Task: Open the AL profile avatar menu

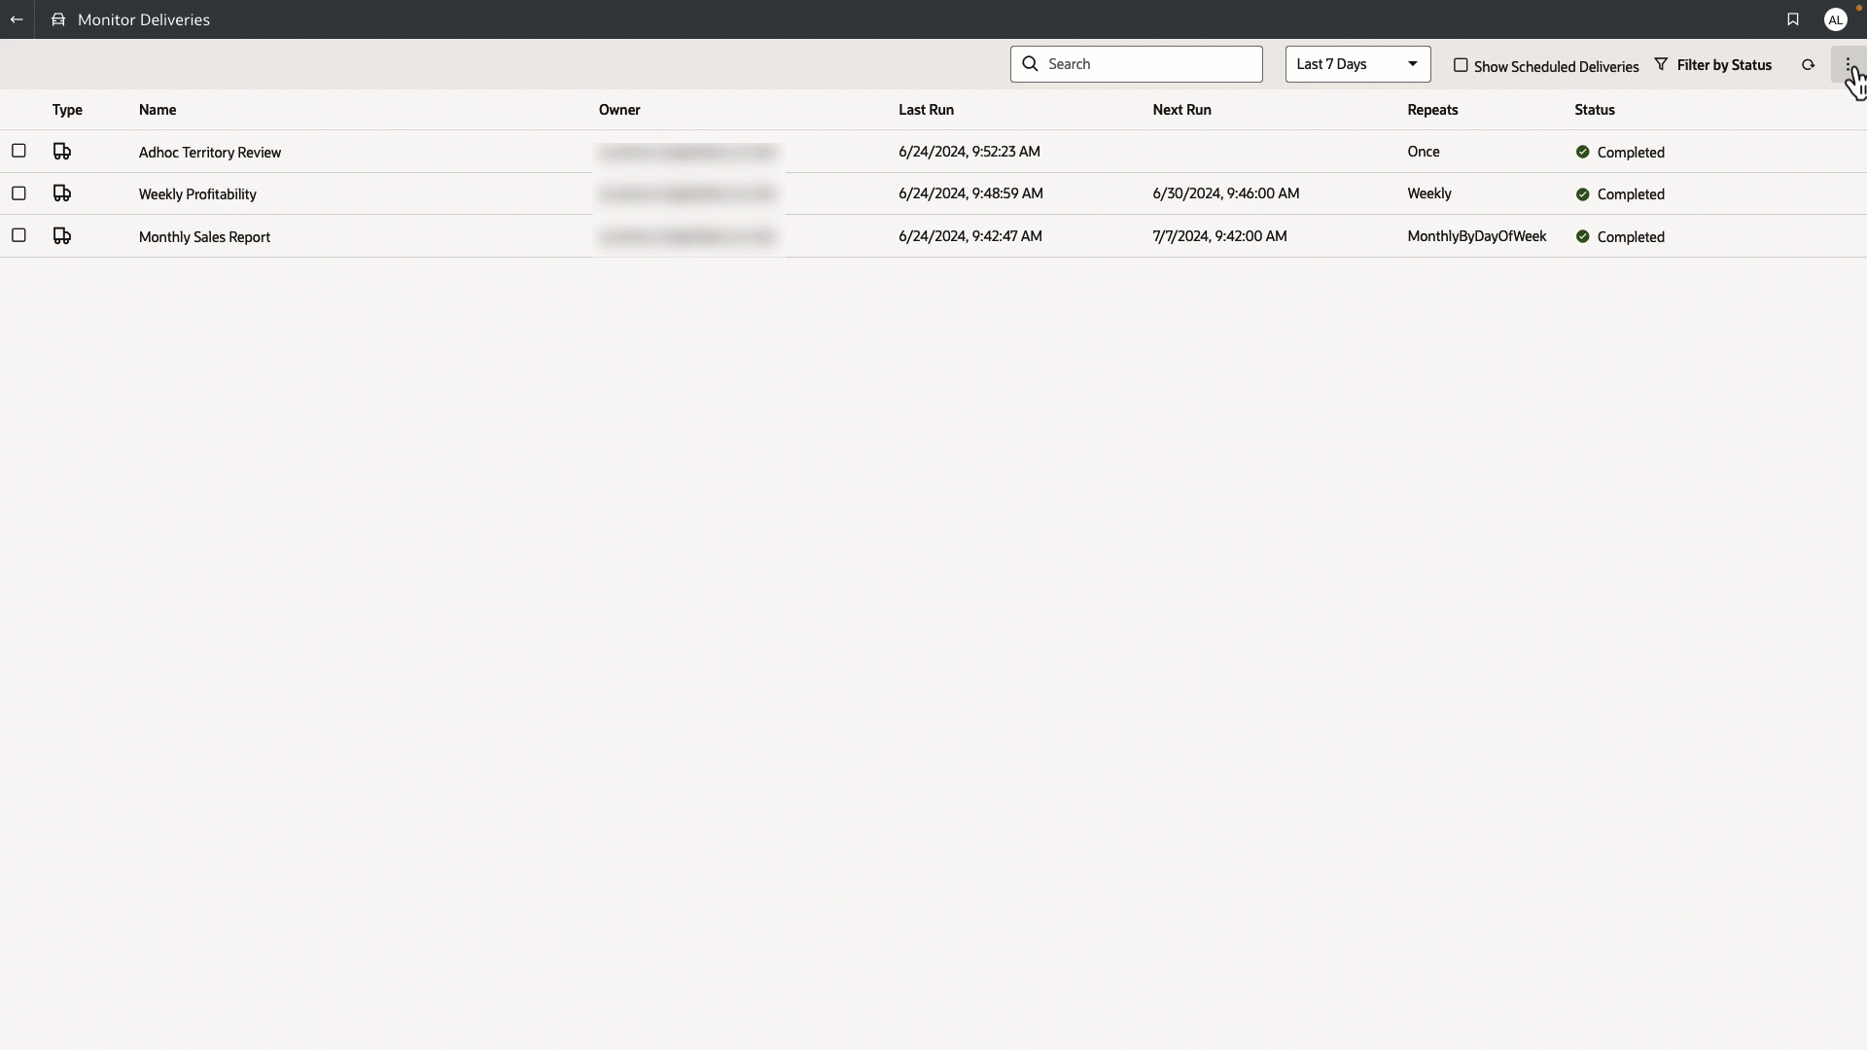Action: click(x=1836, y=19)
